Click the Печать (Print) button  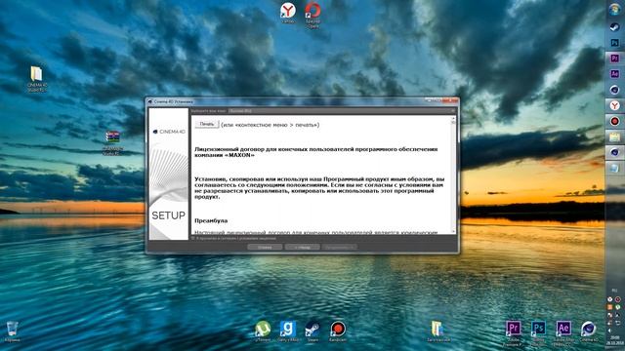click(207, 124)
